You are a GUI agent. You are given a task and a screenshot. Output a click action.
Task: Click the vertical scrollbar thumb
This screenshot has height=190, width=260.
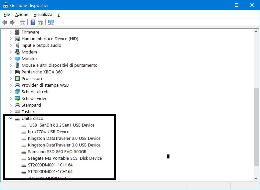coord(256,127)
